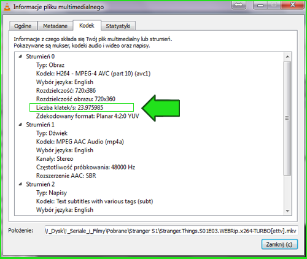
Task: Click the Strumień 1 label
Action: coord(40,125)
